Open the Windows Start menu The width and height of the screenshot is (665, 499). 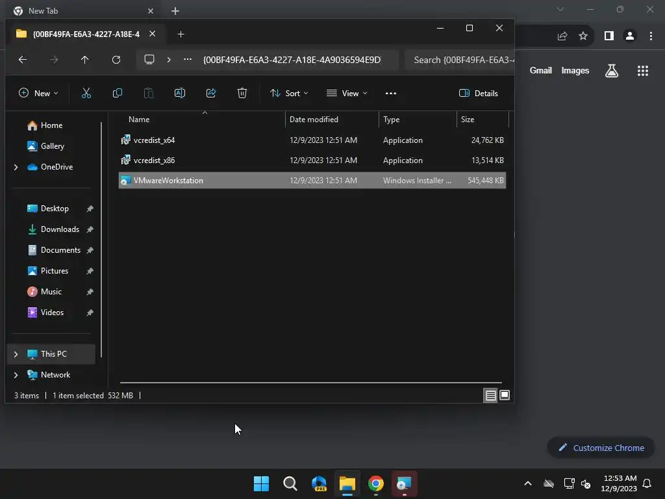tap(261, 483)
